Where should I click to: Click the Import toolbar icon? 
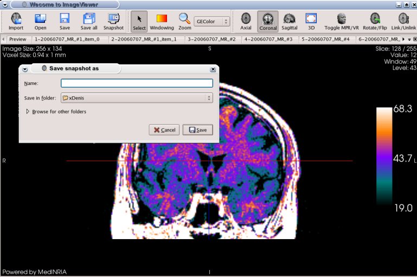point(16,21)
